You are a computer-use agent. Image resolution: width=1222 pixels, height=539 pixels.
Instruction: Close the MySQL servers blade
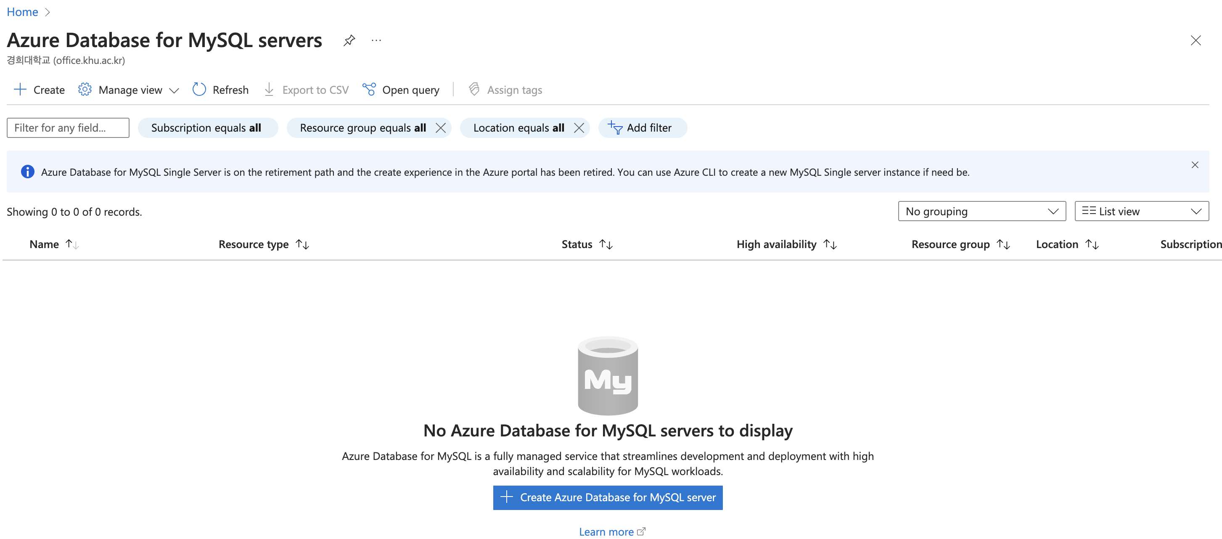tap(1196, 40)
